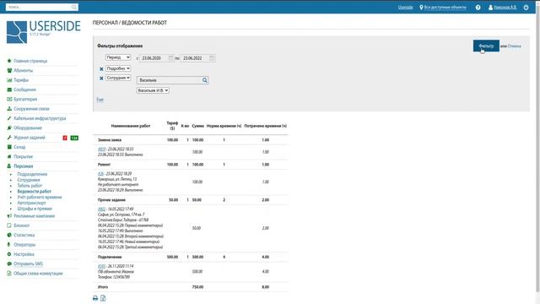The width and height of the screenshot is (540, 304).
Task: Open Табель работ submenu item
Action: click(x=30, y=186)
